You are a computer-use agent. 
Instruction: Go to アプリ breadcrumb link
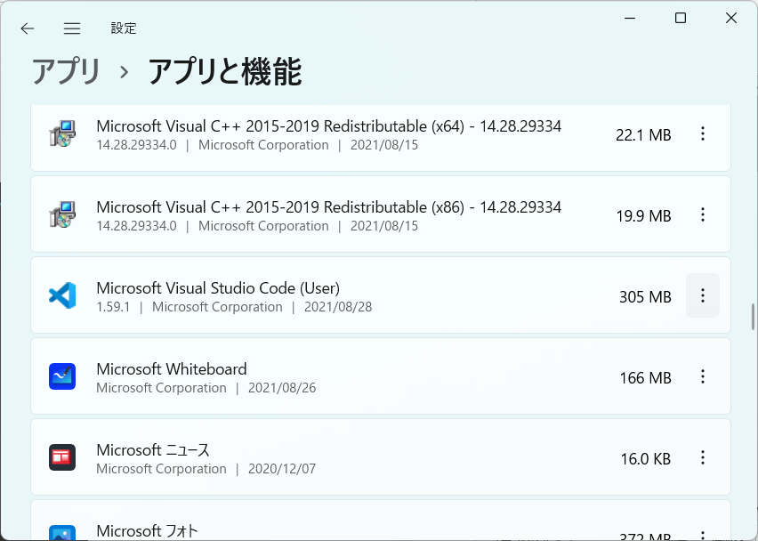66,72
